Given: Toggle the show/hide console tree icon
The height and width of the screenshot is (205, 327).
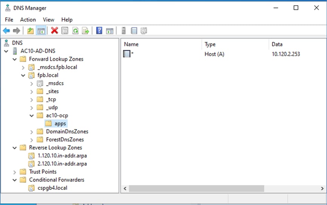Looking at the screenshot, I should click(x=41, y=31).
